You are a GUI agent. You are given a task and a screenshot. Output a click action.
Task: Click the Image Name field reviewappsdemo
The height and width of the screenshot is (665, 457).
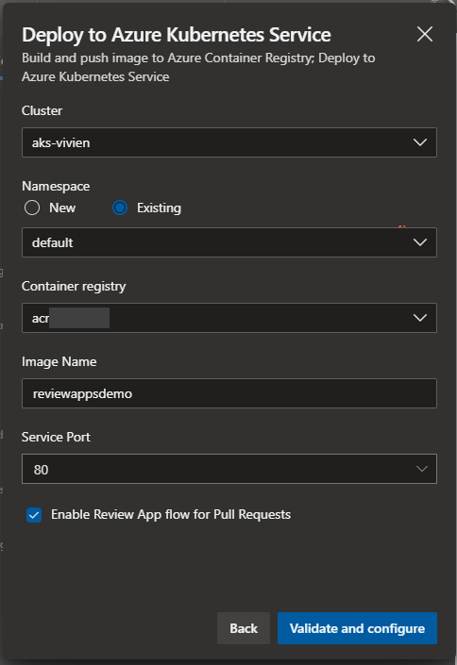click(x=229, y=393)
